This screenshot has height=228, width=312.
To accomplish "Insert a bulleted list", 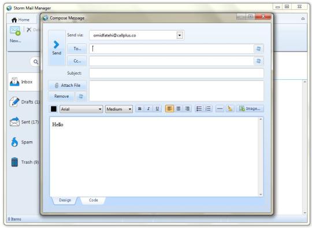I will (199, 109).
